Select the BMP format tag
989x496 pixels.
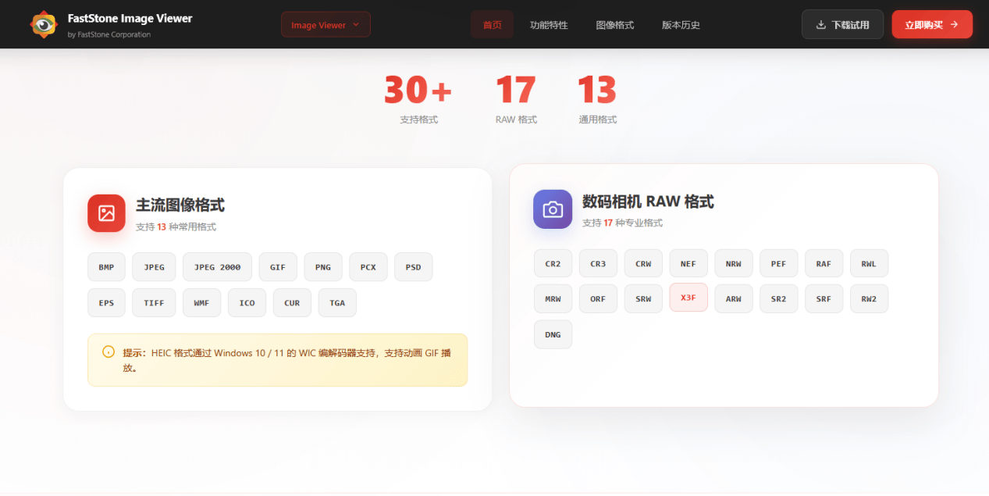coord(106,267)
